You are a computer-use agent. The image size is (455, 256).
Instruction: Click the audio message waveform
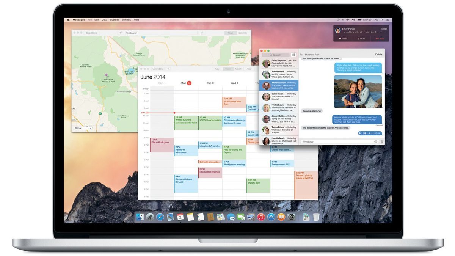tap(369, 133)
